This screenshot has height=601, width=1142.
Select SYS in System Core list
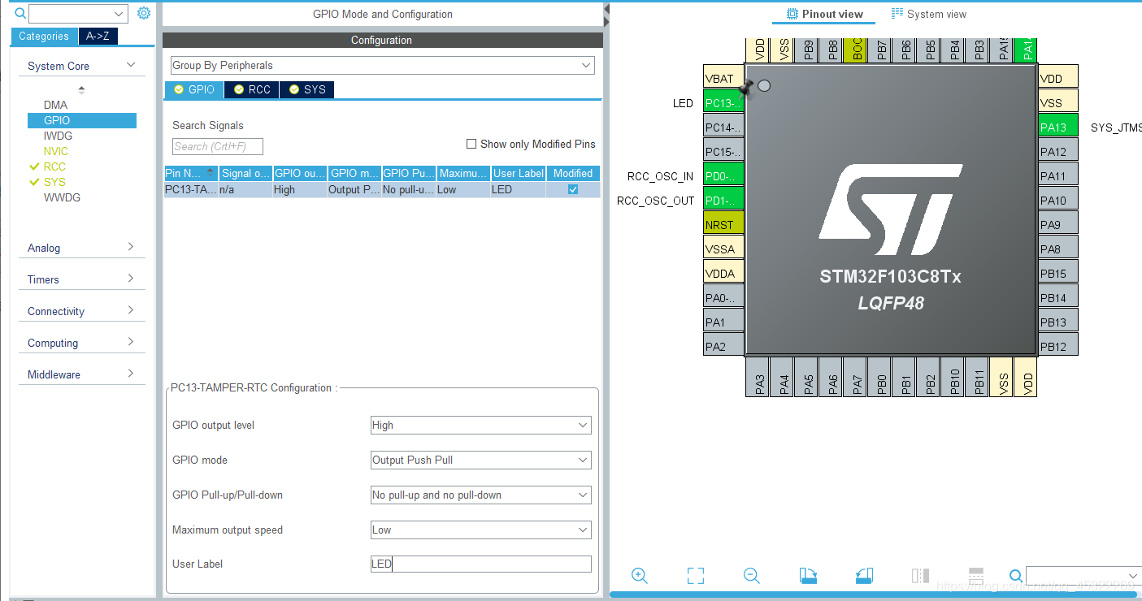coord(54,182)
